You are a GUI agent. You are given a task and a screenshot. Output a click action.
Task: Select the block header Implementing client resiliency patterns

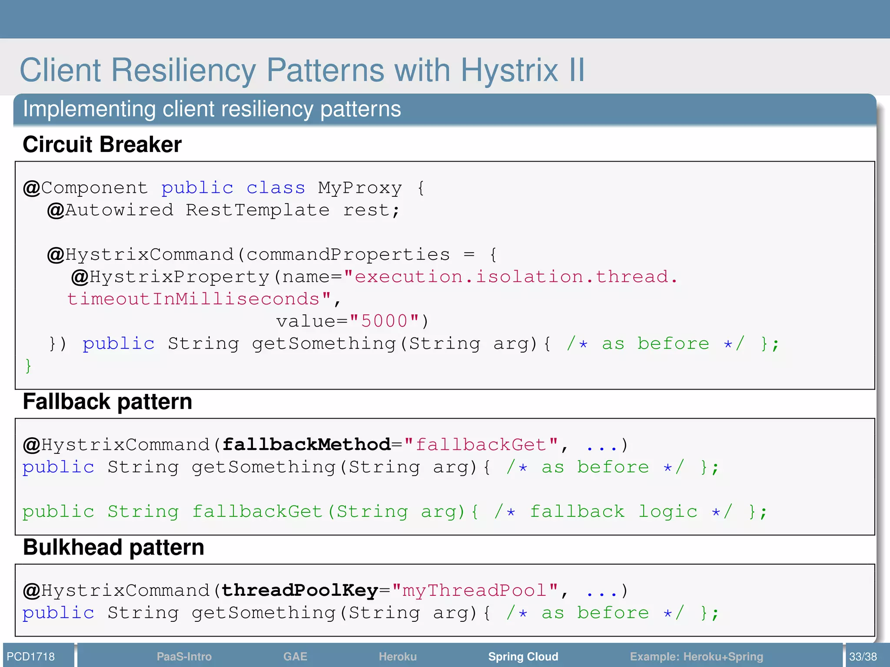coord(212,109)
